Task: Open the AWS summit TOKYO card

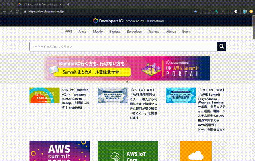Action: point(60,151)
